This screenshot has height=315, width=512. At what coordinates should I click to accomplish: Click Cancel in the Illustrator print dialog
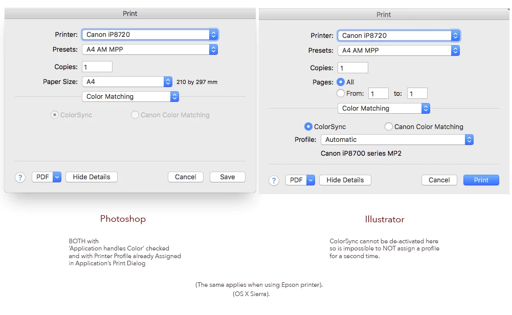pyautogui.click(x=439, y=180)
